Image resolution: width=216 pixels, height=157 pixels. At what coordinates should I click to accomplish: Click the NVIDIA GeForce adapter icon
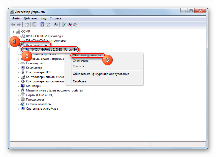[x=27, y=50]
